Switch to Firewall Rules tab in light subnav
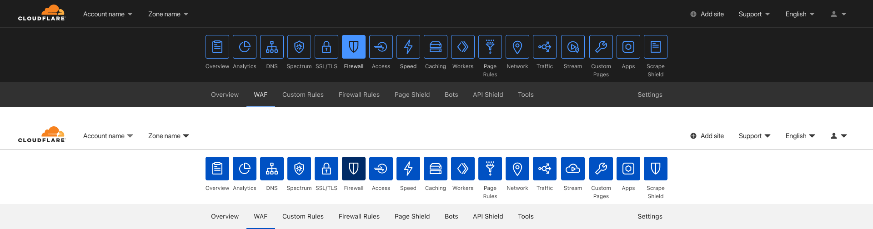 359,216
